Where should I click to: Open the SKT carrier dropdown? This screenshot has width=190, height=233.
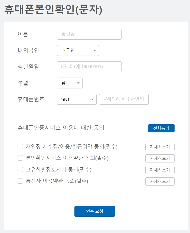(x=77, y=99)
